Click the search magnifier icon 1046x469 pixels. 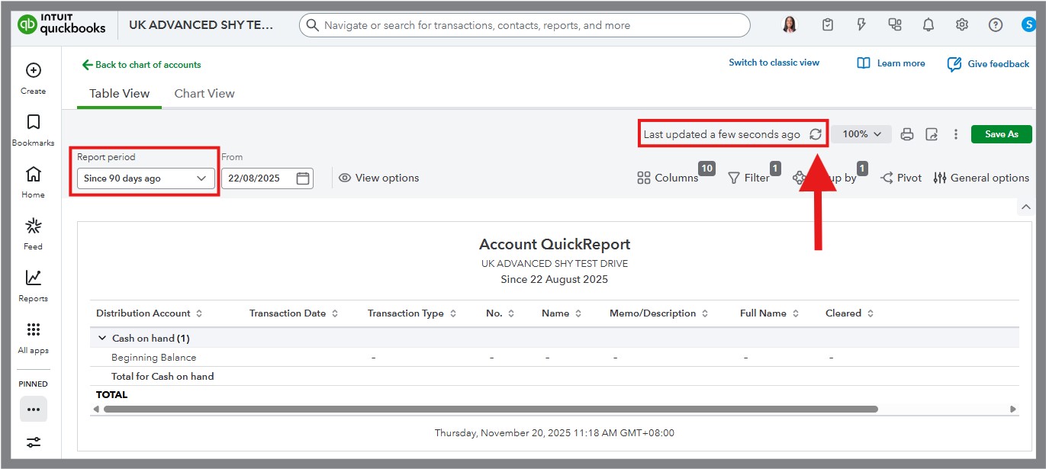[312, 25]
